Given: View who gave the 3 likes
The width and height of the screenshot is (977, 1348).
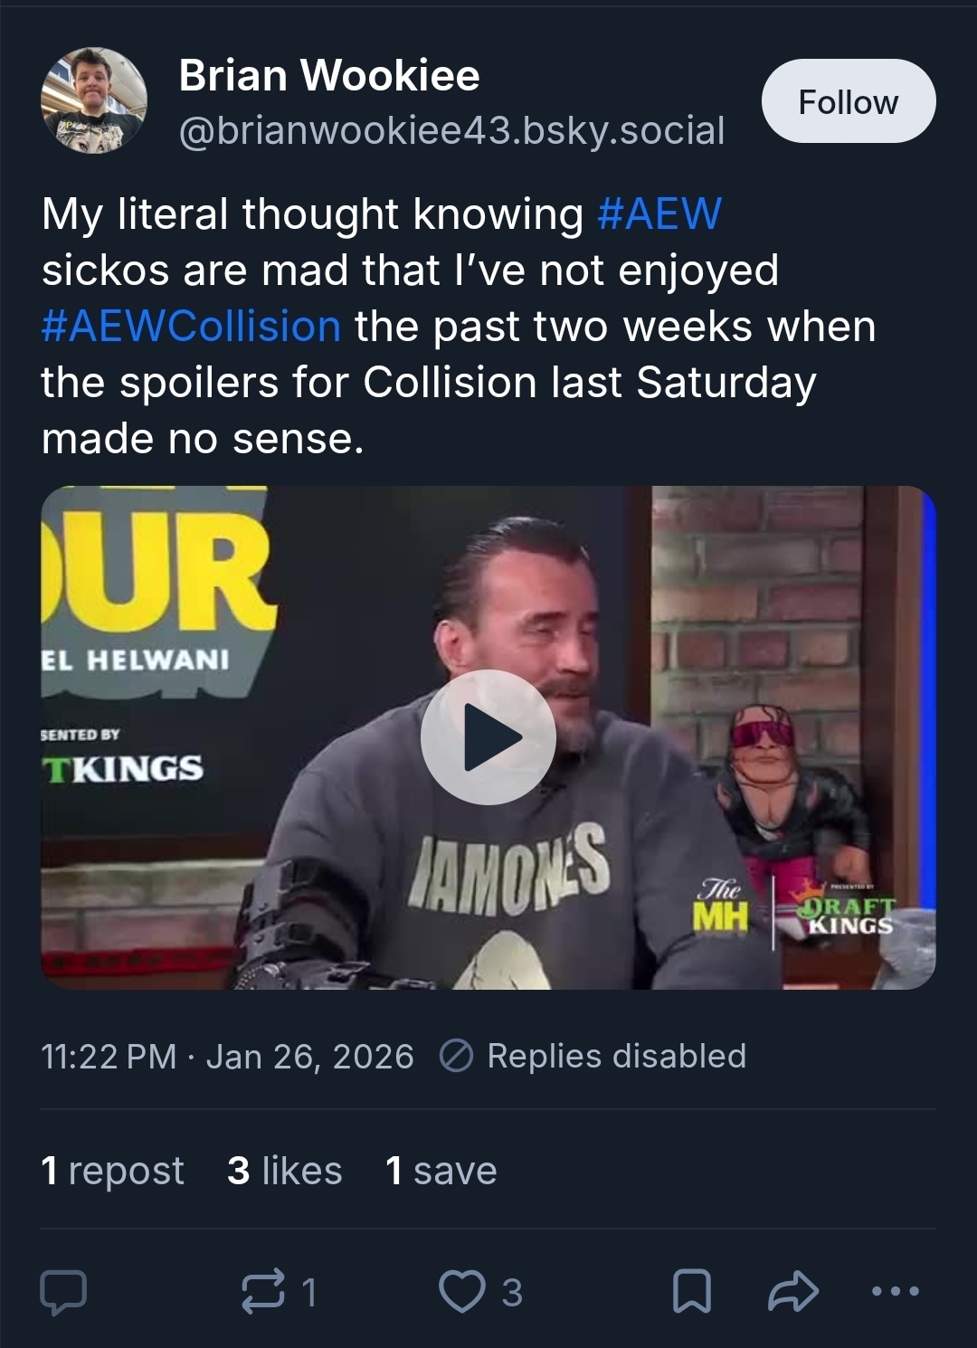Looking at the screenshot, I should pos(284,1171).
